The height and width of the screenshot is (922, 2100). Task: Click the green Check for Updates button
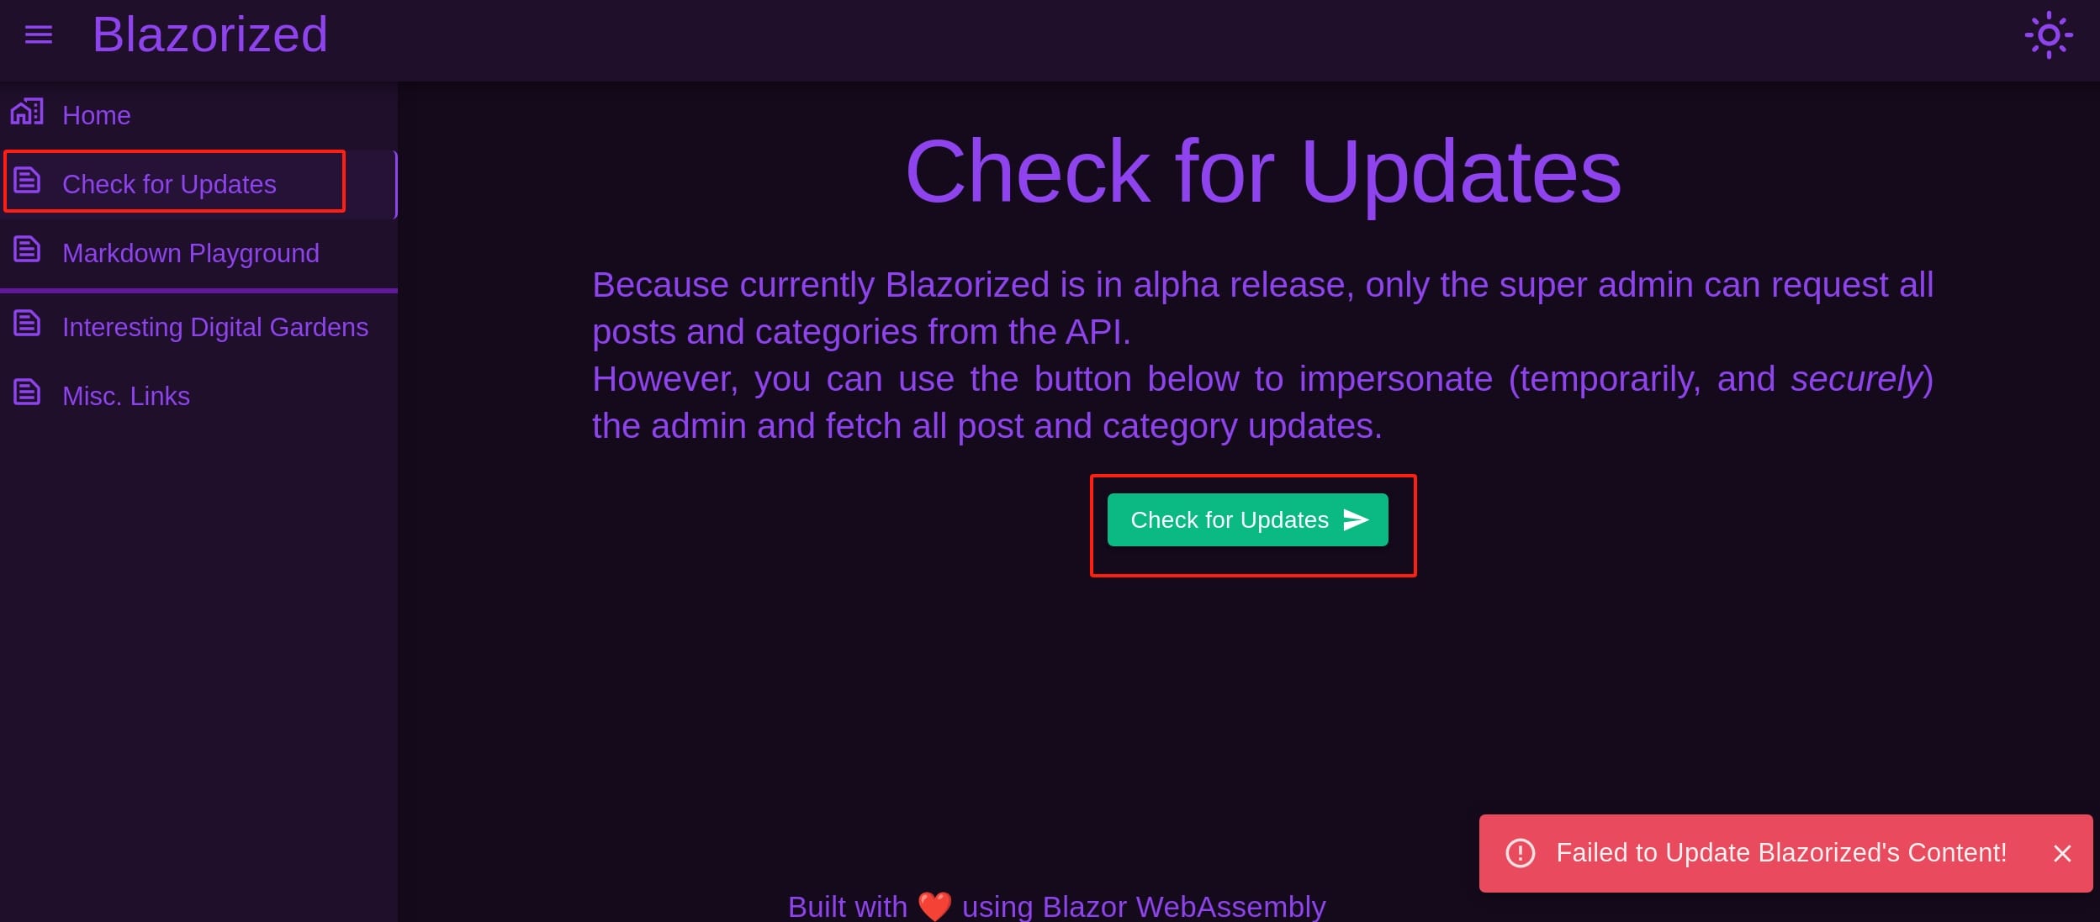point(1247,520)
